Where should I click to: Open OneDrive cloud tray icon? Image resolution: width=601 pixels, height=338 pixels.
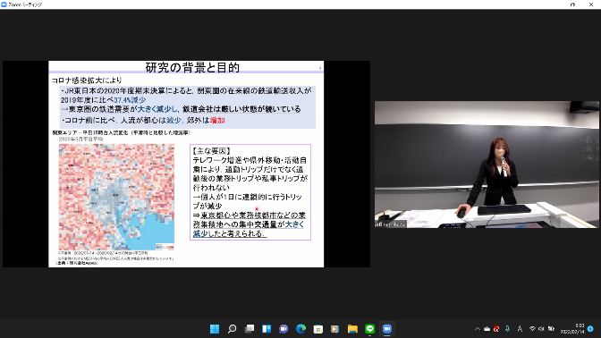click(487, 329)
